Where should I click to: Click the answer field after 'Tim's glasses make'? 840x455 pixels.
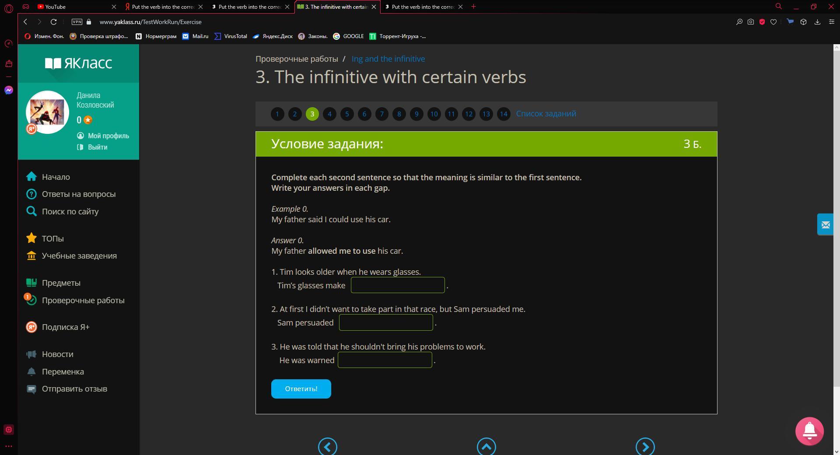398,285
